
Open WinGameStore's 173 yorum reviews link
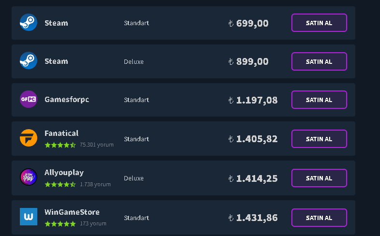coord(93,223)
